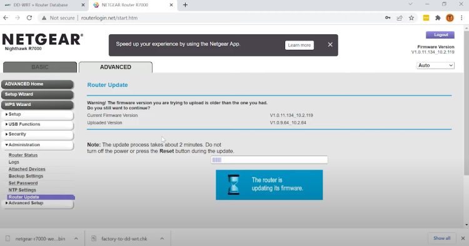Click the Router Update heading
Viewport: 469px width, 246px height.
click(x=108, y=85)
